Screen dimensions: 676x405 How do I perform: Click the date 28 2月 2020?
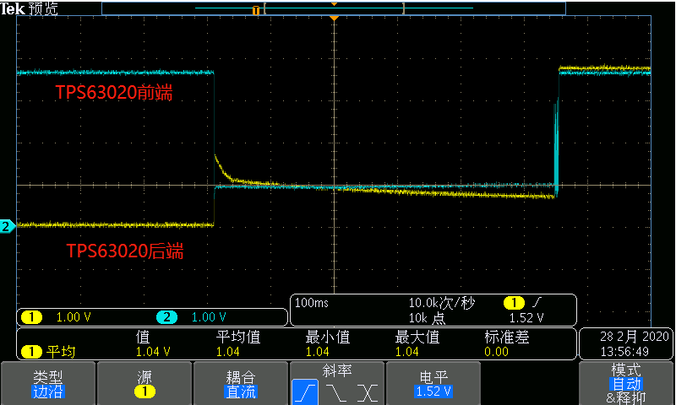(x=635, y=336)
